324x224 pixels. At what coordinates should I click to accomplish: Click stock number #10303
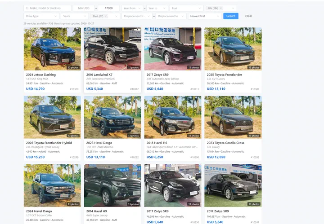tap(255, 89)
